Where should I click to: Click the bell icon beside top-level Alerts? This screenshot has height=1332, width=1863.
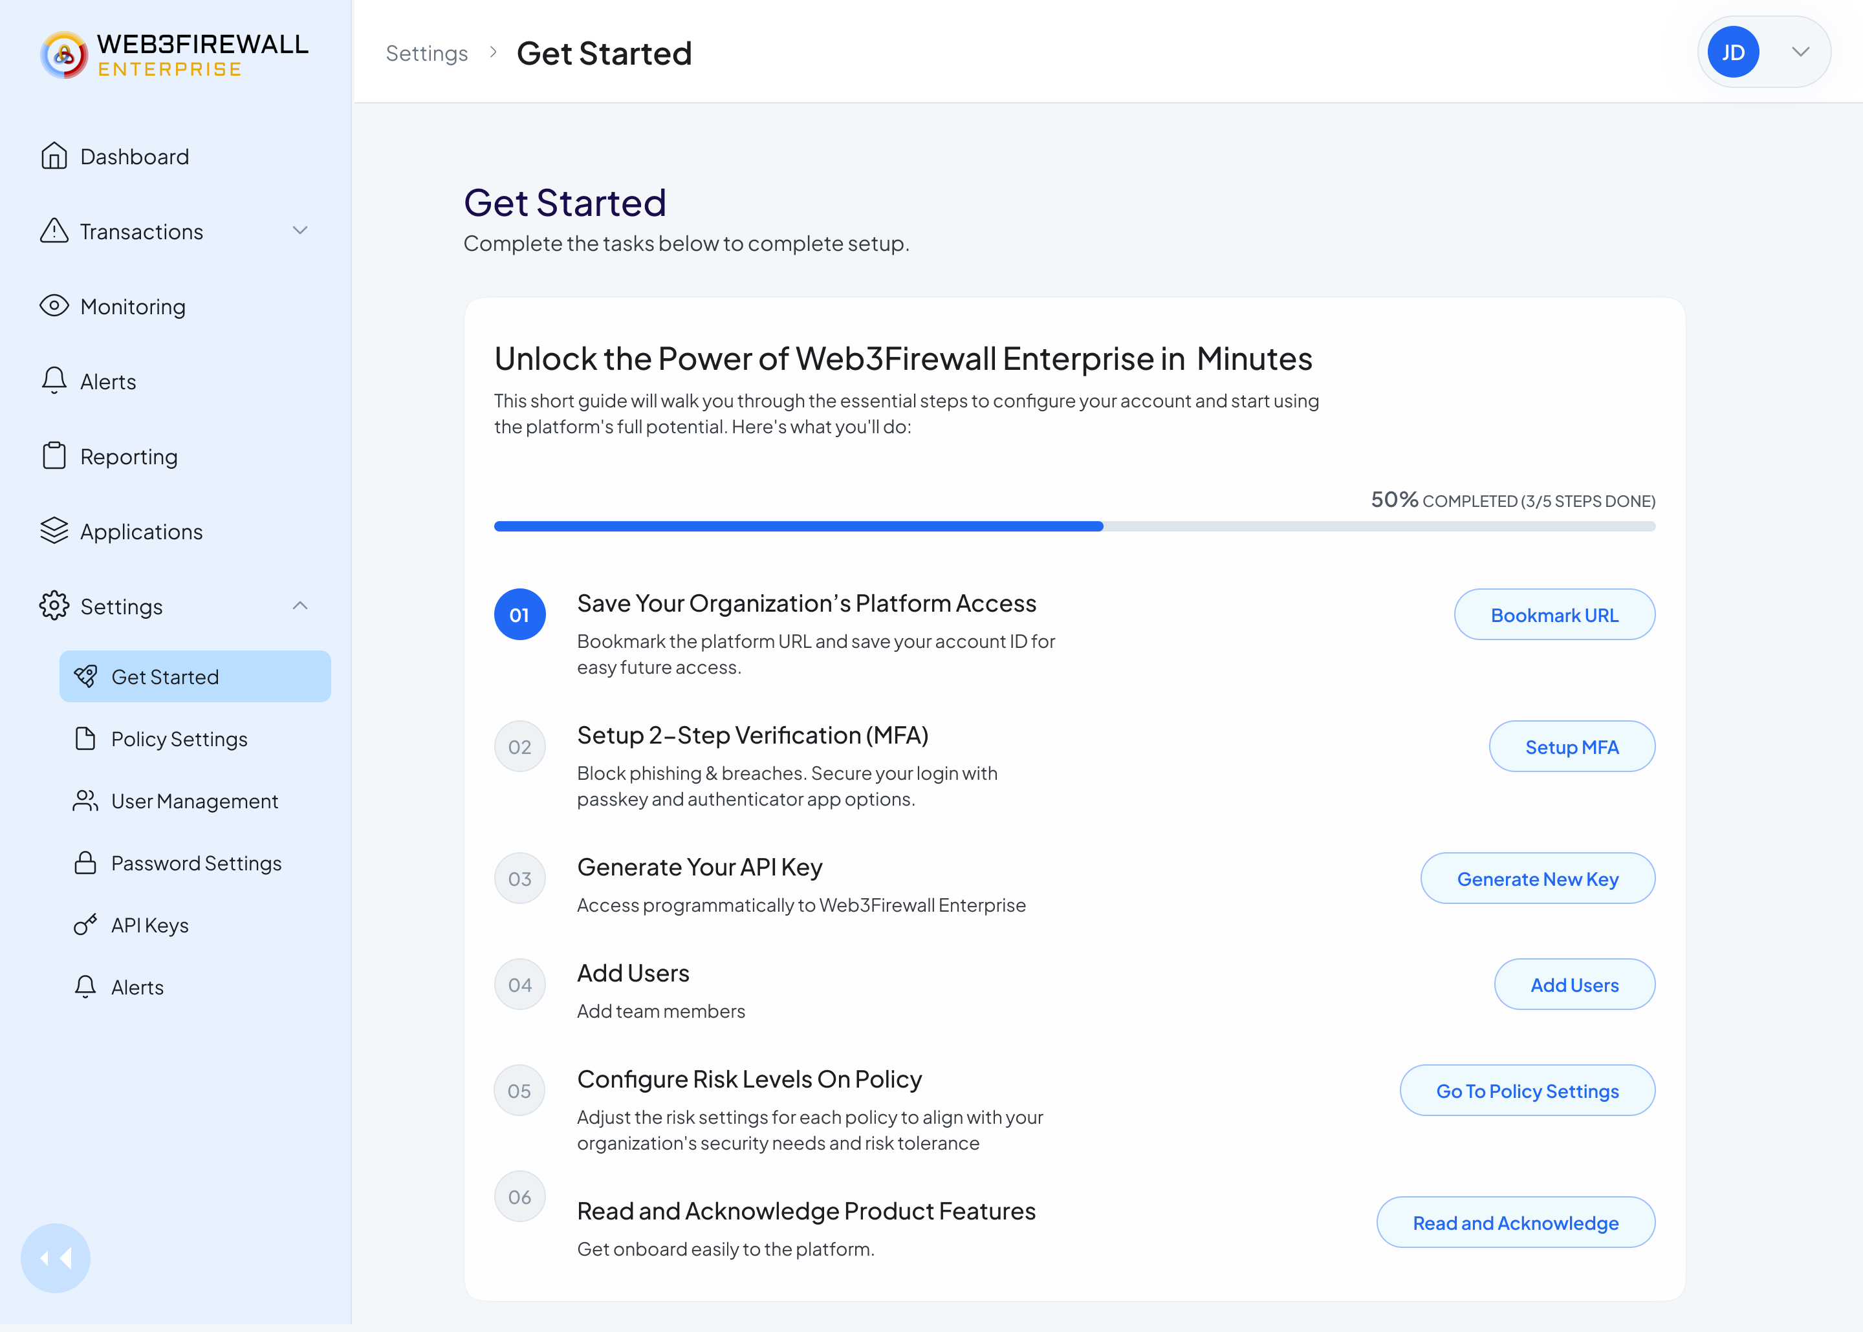54,381
